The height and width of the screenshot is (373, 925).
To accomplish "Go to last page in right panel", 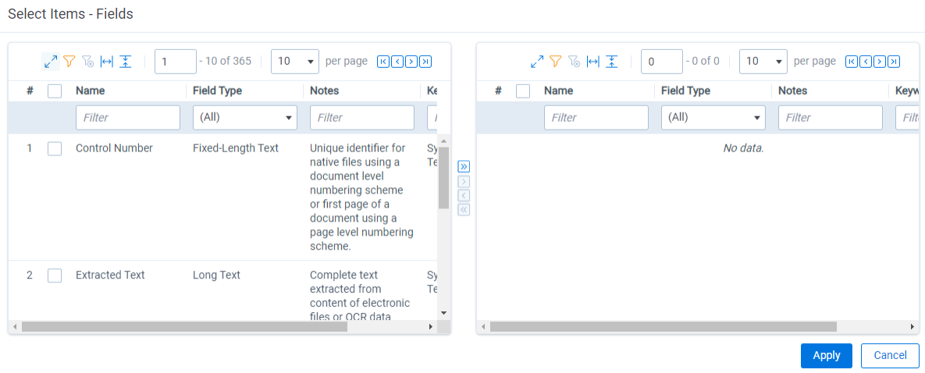I will (894, 62).
